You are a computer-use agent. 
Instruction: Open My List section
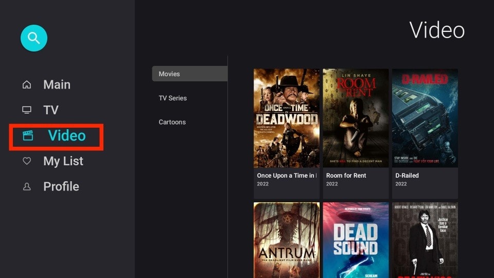63,161
